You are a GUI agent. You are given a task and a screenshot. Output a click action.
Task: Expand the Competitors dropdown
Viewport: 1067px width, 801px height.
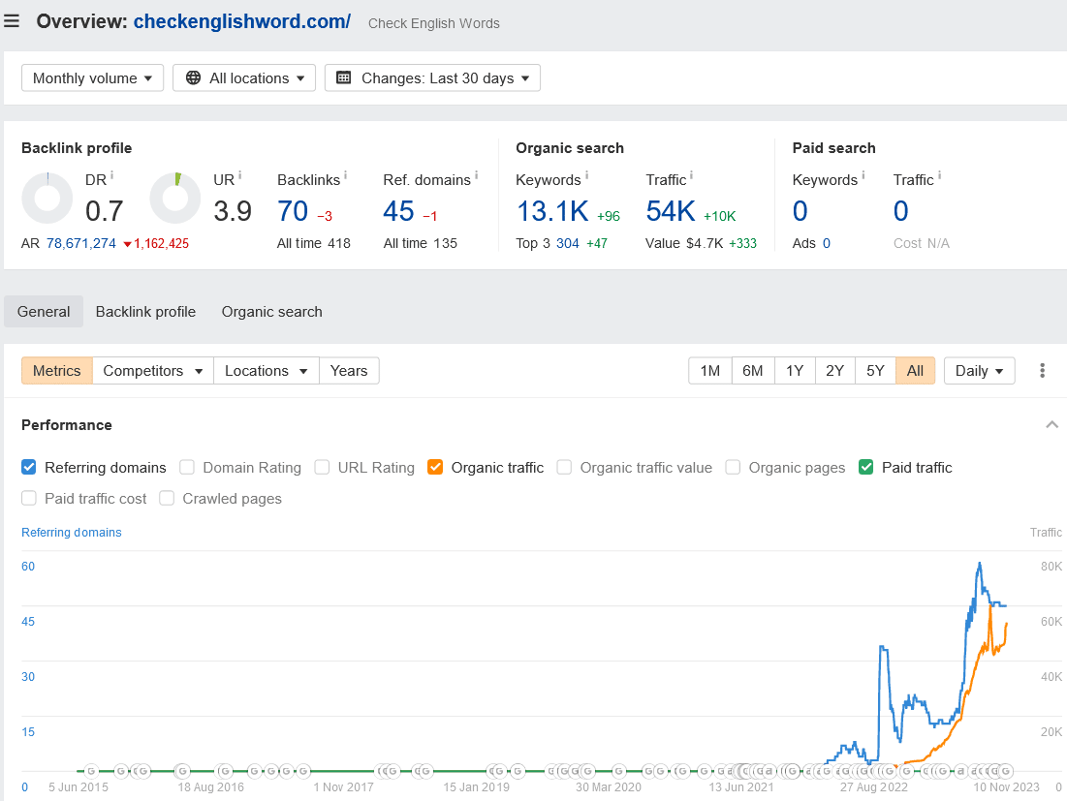[x=153, y=371]
